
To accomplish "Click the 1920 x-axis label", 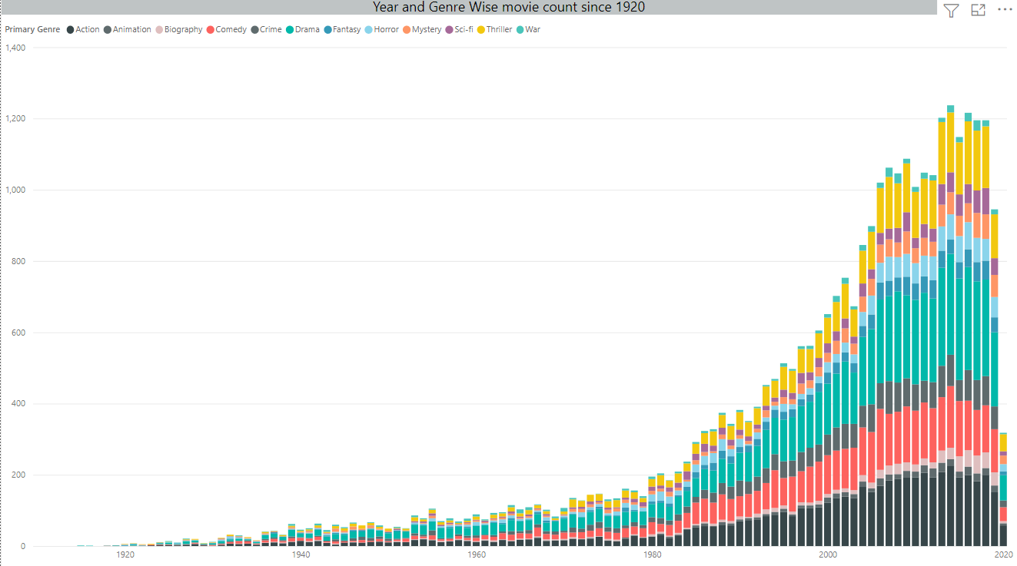I will coord(125,554).
